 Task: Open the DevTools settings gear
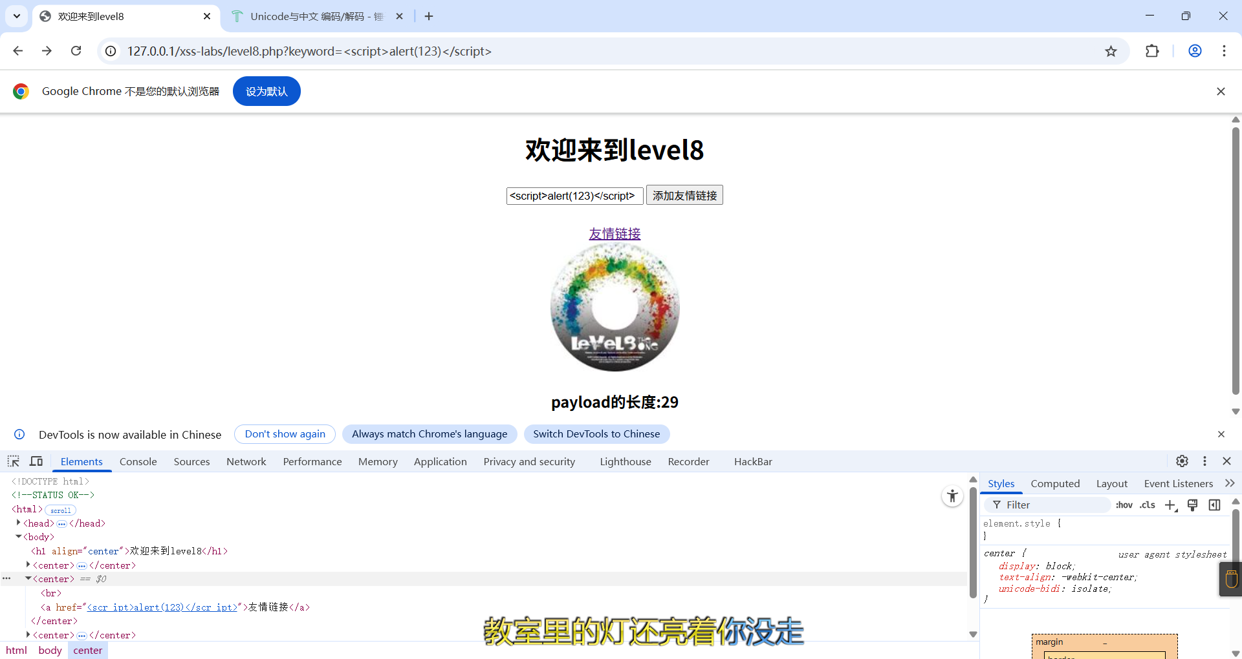tap(1182, 461)
